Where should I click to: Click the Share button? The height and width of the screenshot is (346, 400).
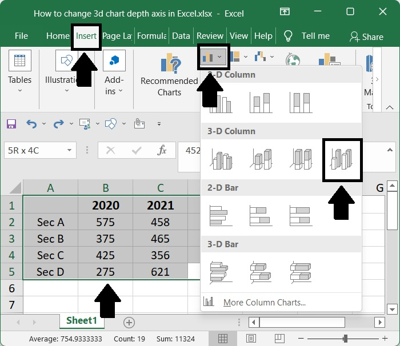pos(366,37)
